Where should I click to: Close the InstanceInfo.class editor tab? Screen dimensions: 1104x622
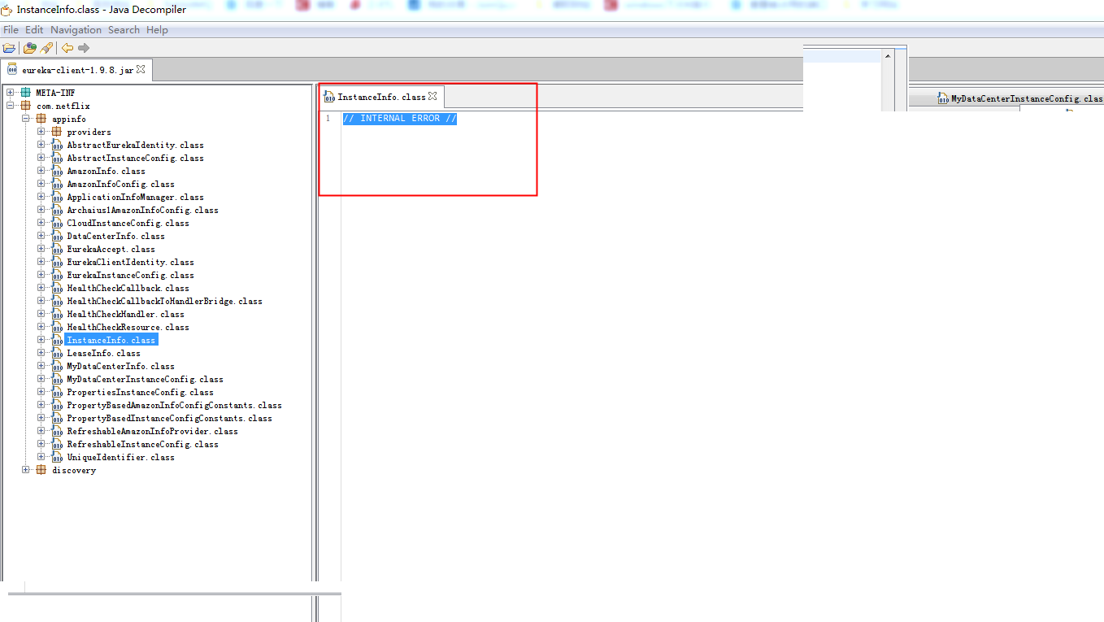click(432, 96)
